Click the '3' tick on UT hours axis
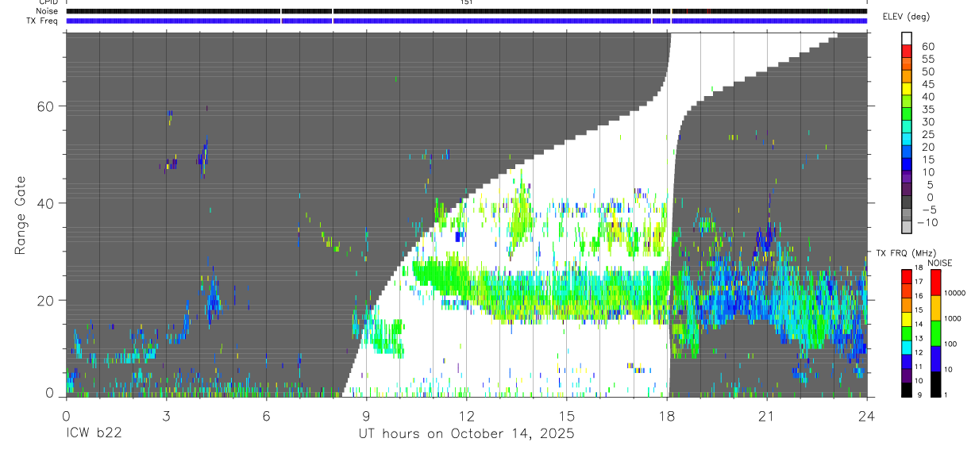975x450 pixels. (166, 415)
